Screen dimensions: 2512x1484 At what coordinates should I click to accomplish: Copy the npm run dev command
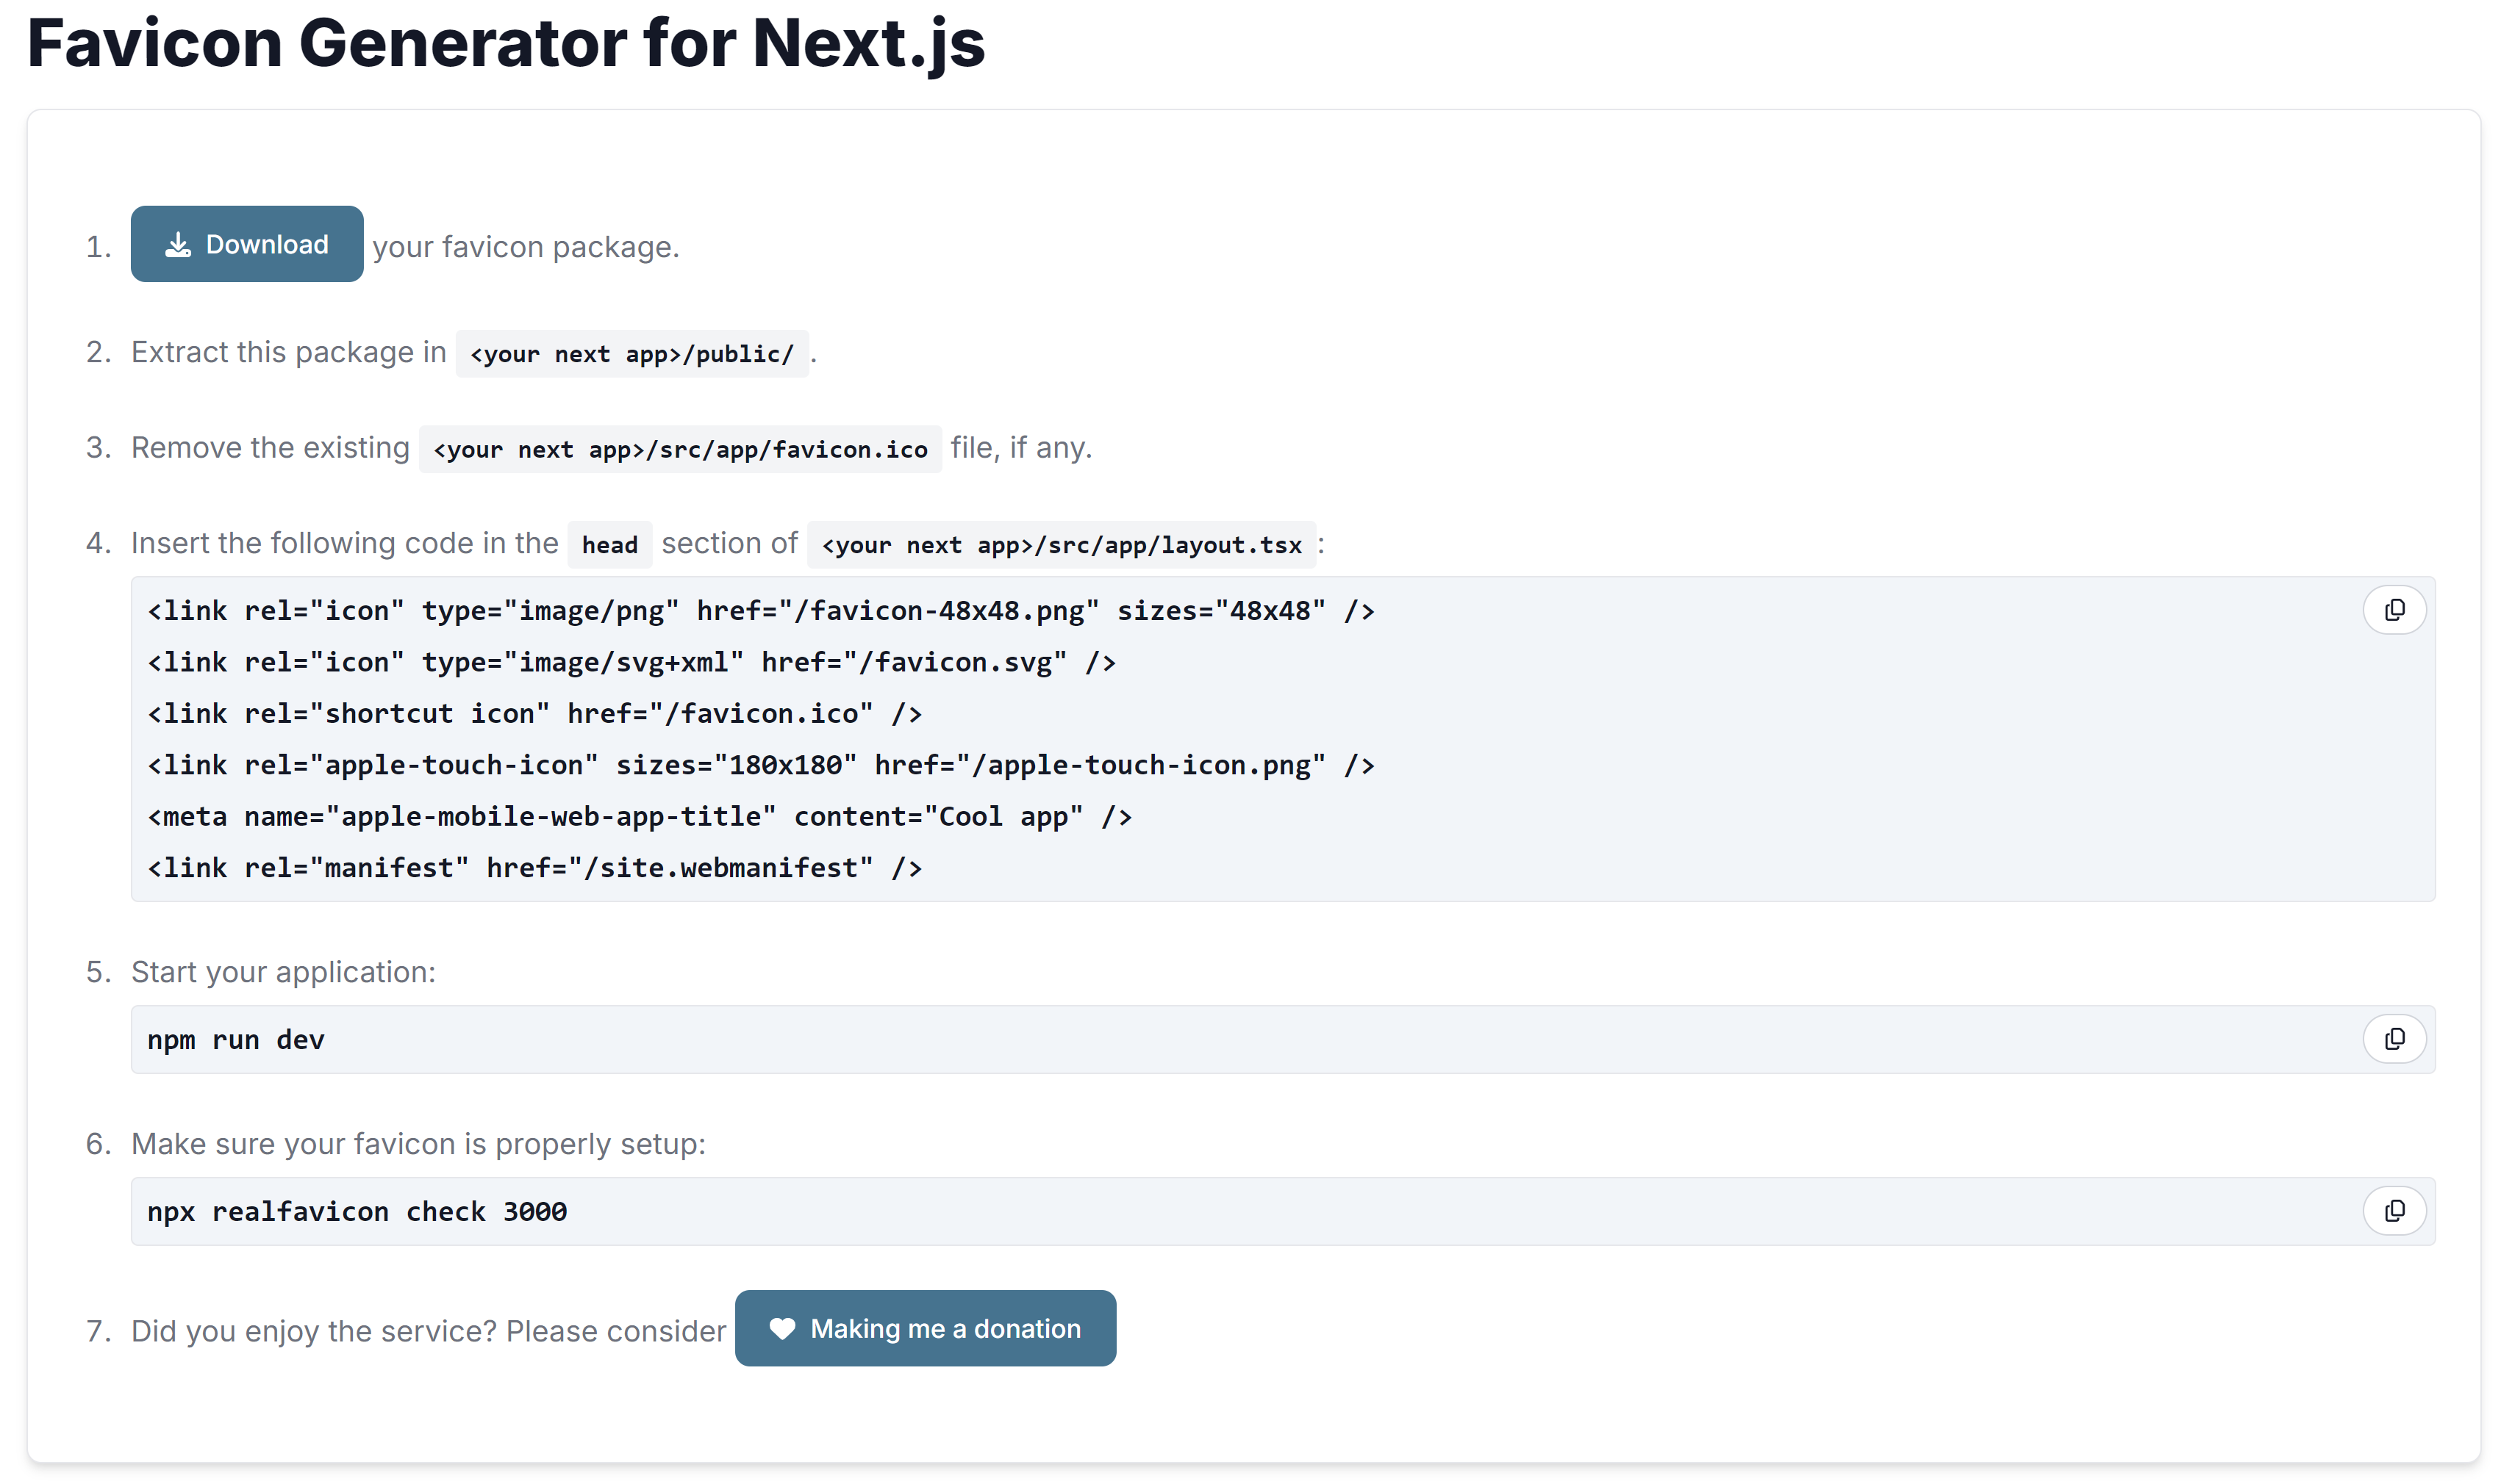(x=2394, y=1039)
